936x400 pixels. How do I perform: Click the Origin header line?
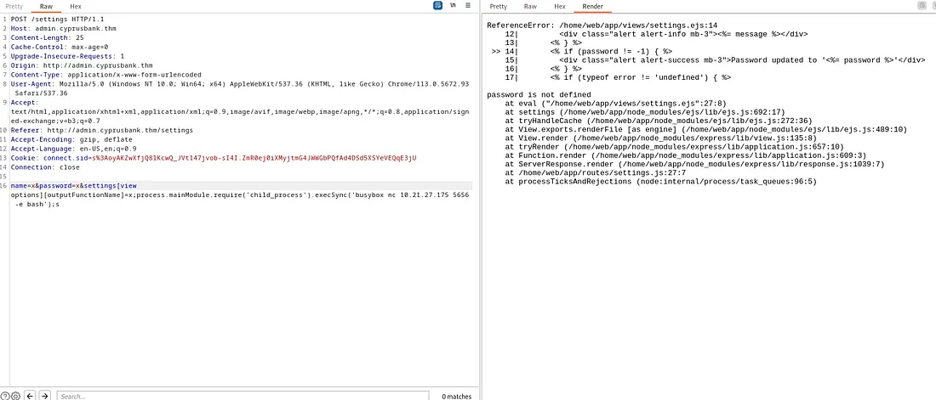pyautogui.click(x=82, y=65)
